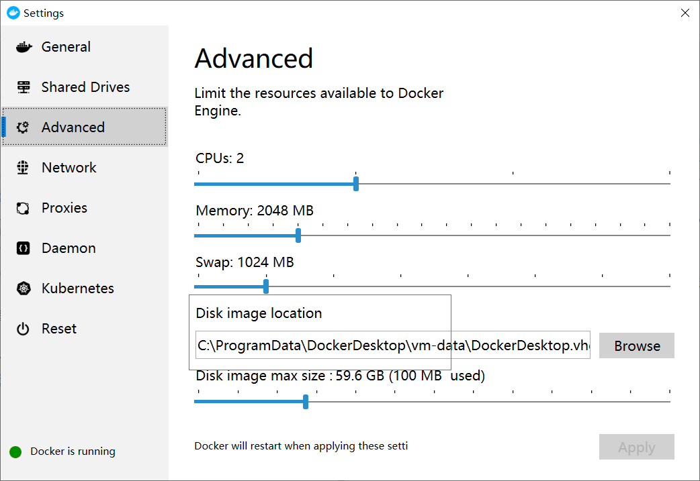Select the Shared Drives tab

coord(85,87)
